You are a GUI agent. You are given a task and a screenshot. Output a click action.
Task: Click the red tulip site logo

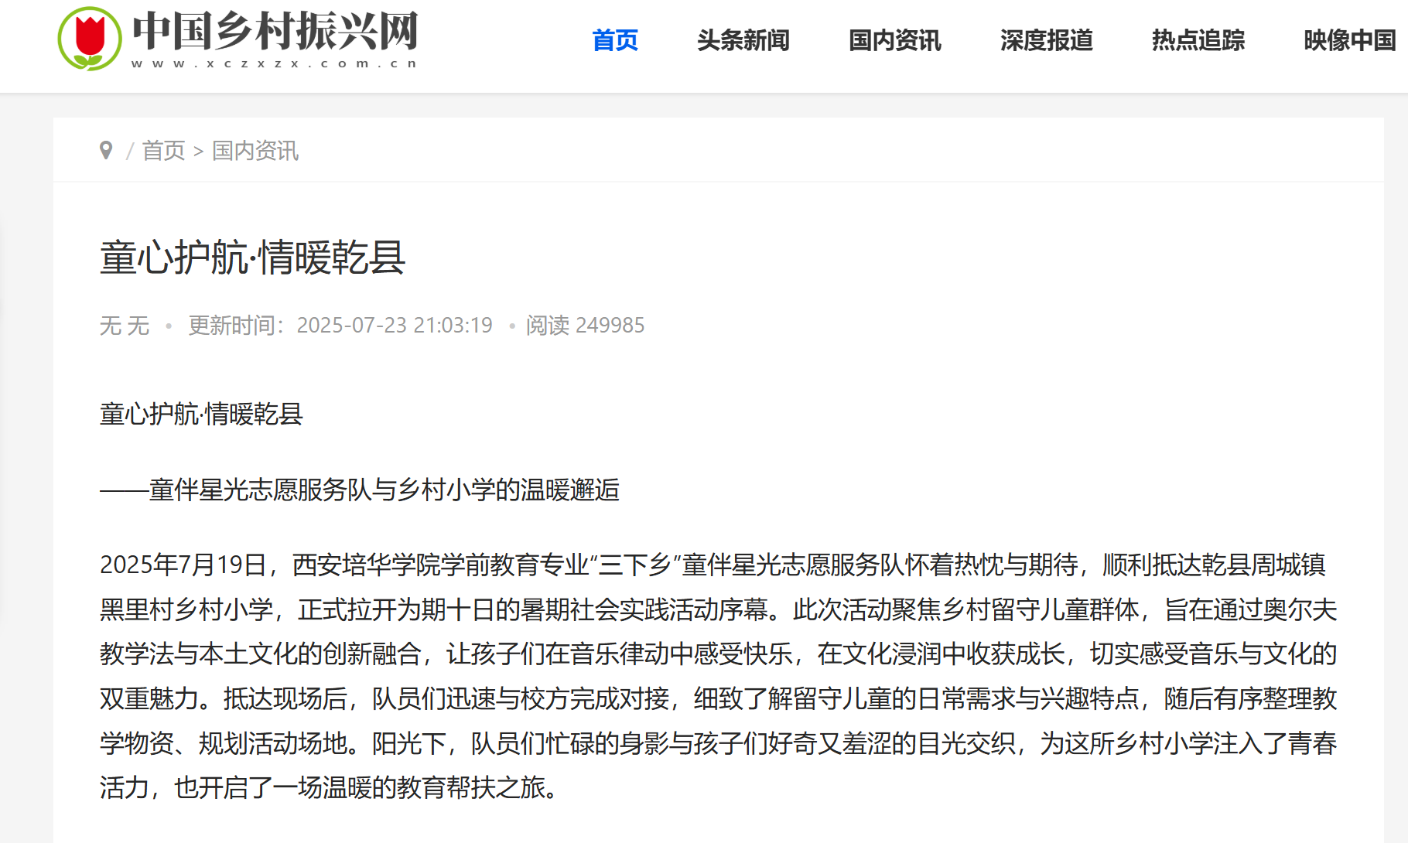(90, 39)
